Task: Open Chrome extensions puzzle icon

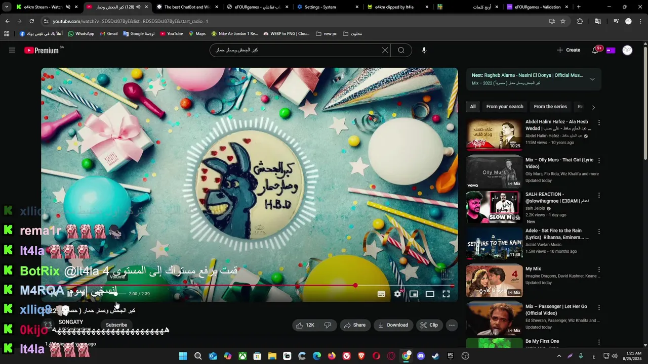Action: [580, 21]
